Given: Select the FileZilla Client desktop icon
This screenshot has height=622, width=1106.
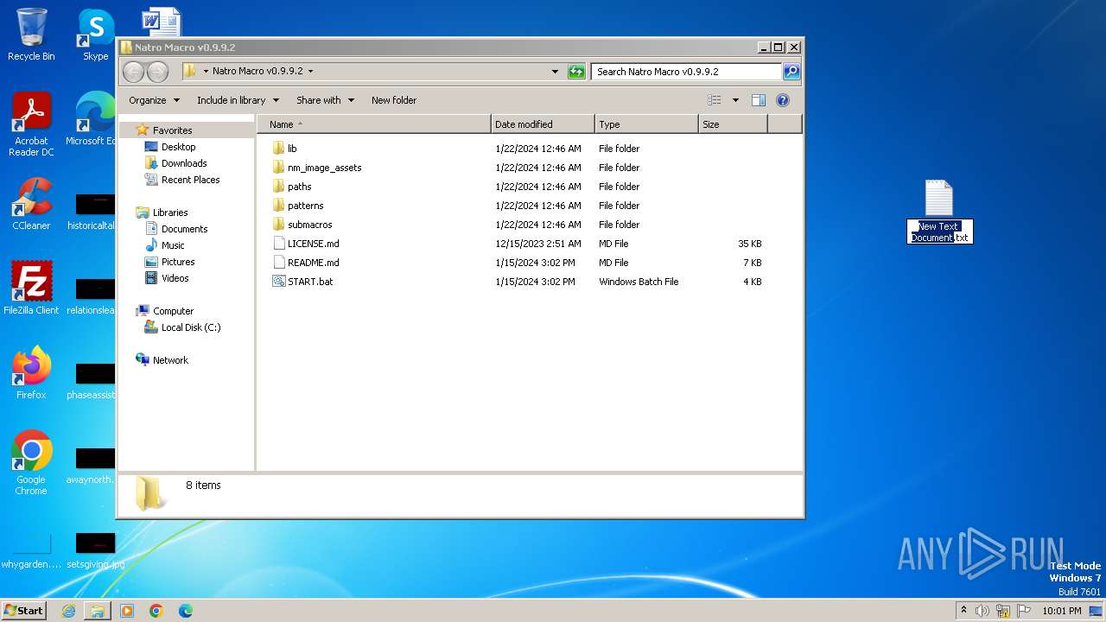Looking at the screenshot, I should pyautogui.click(x=31, y=289).
